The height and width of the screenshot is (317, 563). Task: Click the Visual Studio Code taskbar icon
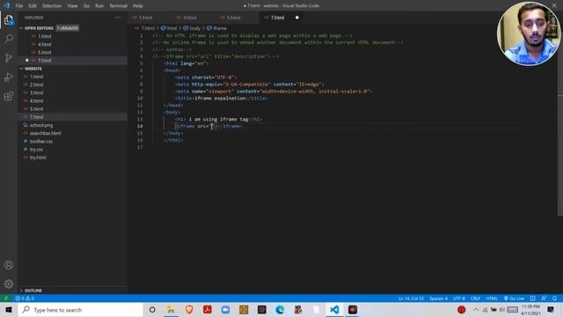pyautogui.click(x=334, y=309)
